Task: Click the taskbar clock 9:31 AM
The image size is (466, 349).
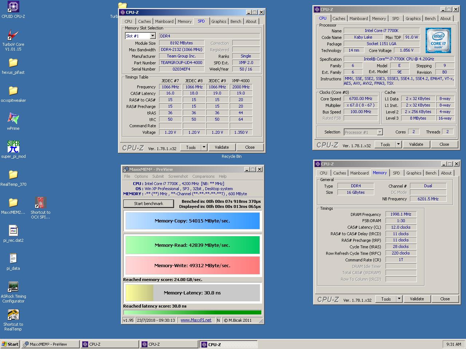Action: tap(454, 344)
